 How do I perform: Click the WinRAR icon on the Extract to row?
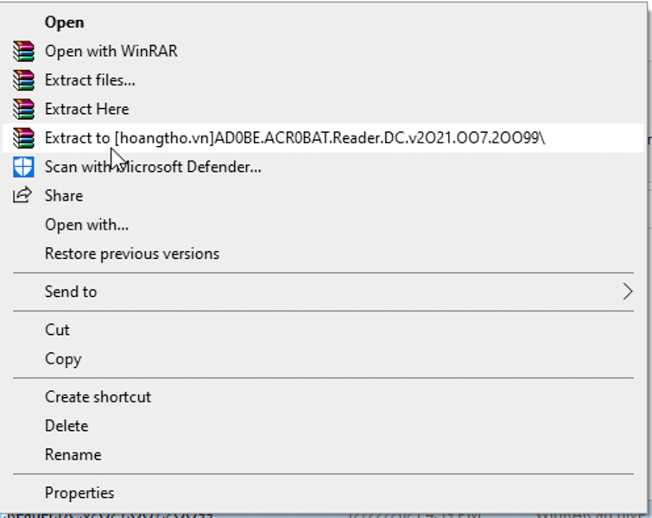pos(22,138)
